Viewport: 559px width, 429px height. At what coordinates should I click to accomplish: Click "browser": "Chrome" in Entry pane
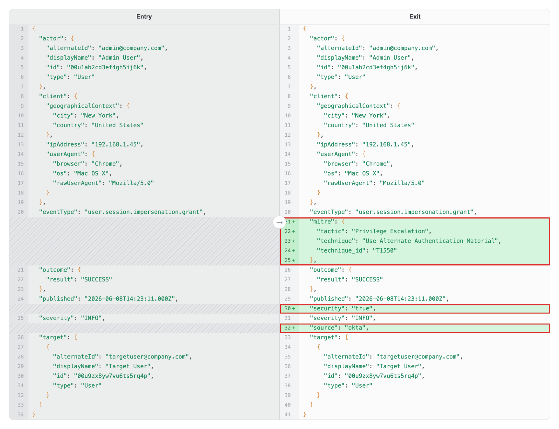(88, 164)
